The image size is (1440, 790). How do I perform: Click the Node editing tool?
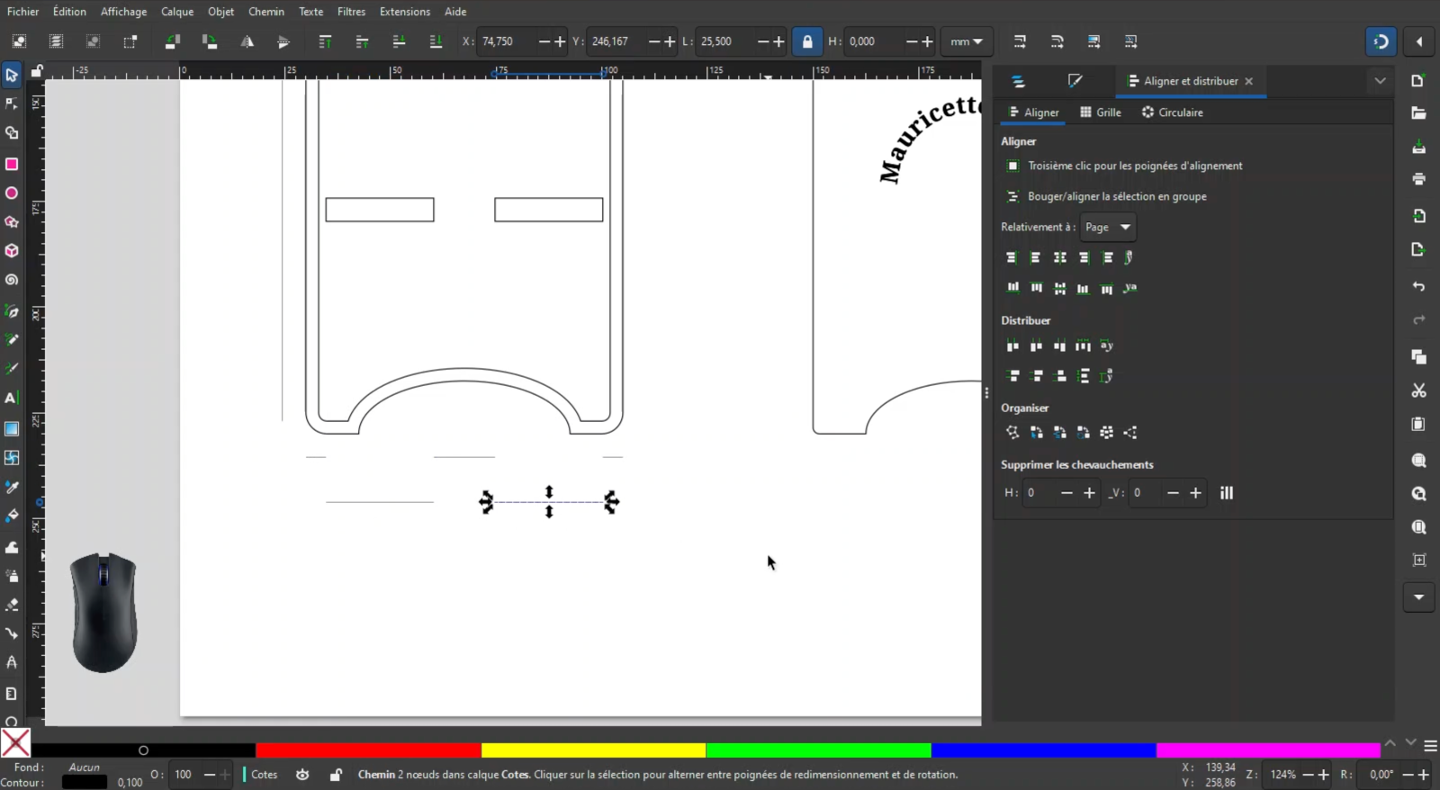click(x=12, y=104)
